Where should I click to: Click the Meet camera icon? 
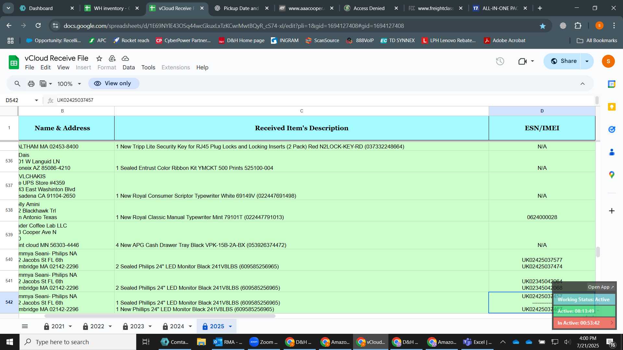click(x=522, y=61)
